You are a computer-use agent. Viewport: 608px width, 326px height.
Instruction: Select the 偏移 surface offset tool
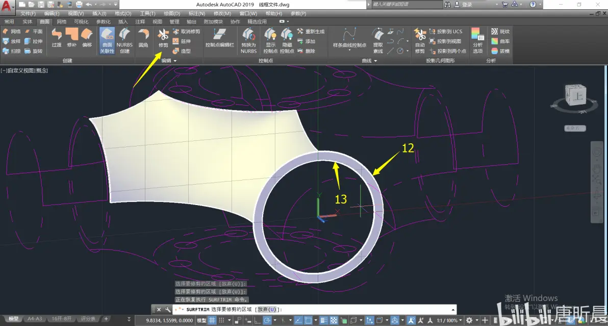pyautogui.click(x=87, y=38)
